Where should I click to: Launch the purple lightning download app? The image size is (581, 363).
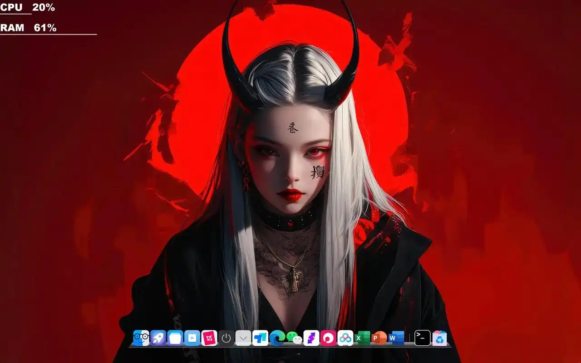[311, 338]
